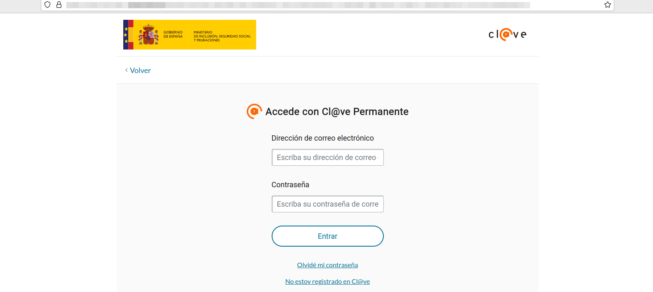Click the Ministerio de Inclusión banner text
This screenshot has width=653, height=292.
coord(222,36)
